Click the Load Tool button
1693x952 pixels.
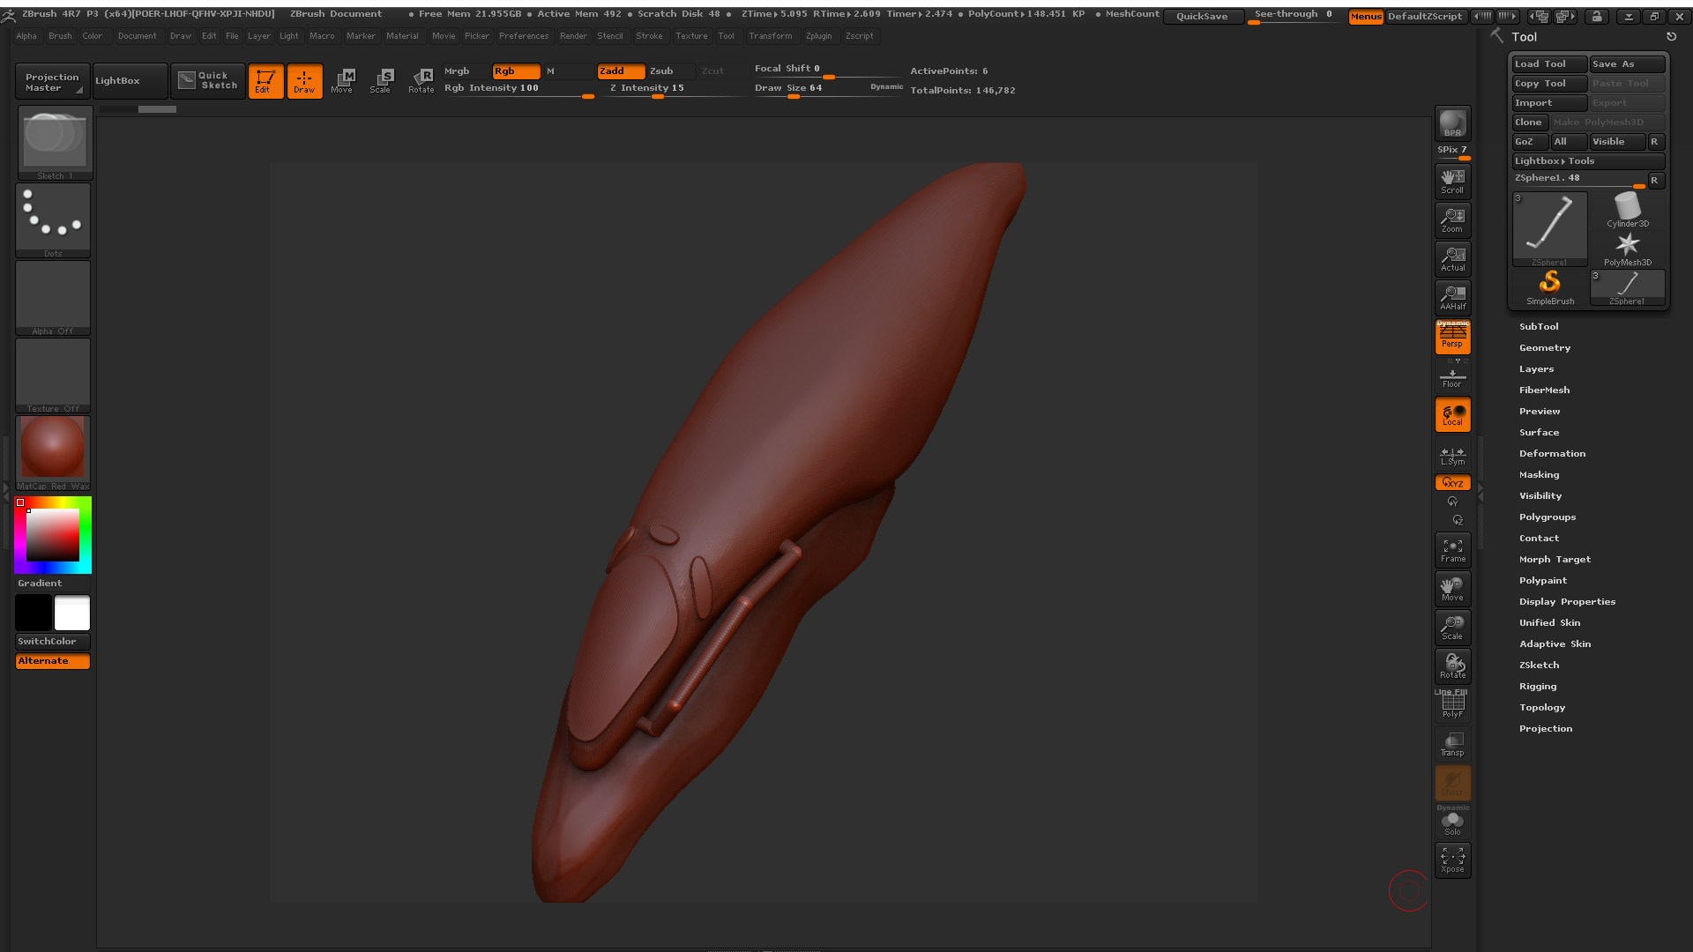click(1549, 64)
